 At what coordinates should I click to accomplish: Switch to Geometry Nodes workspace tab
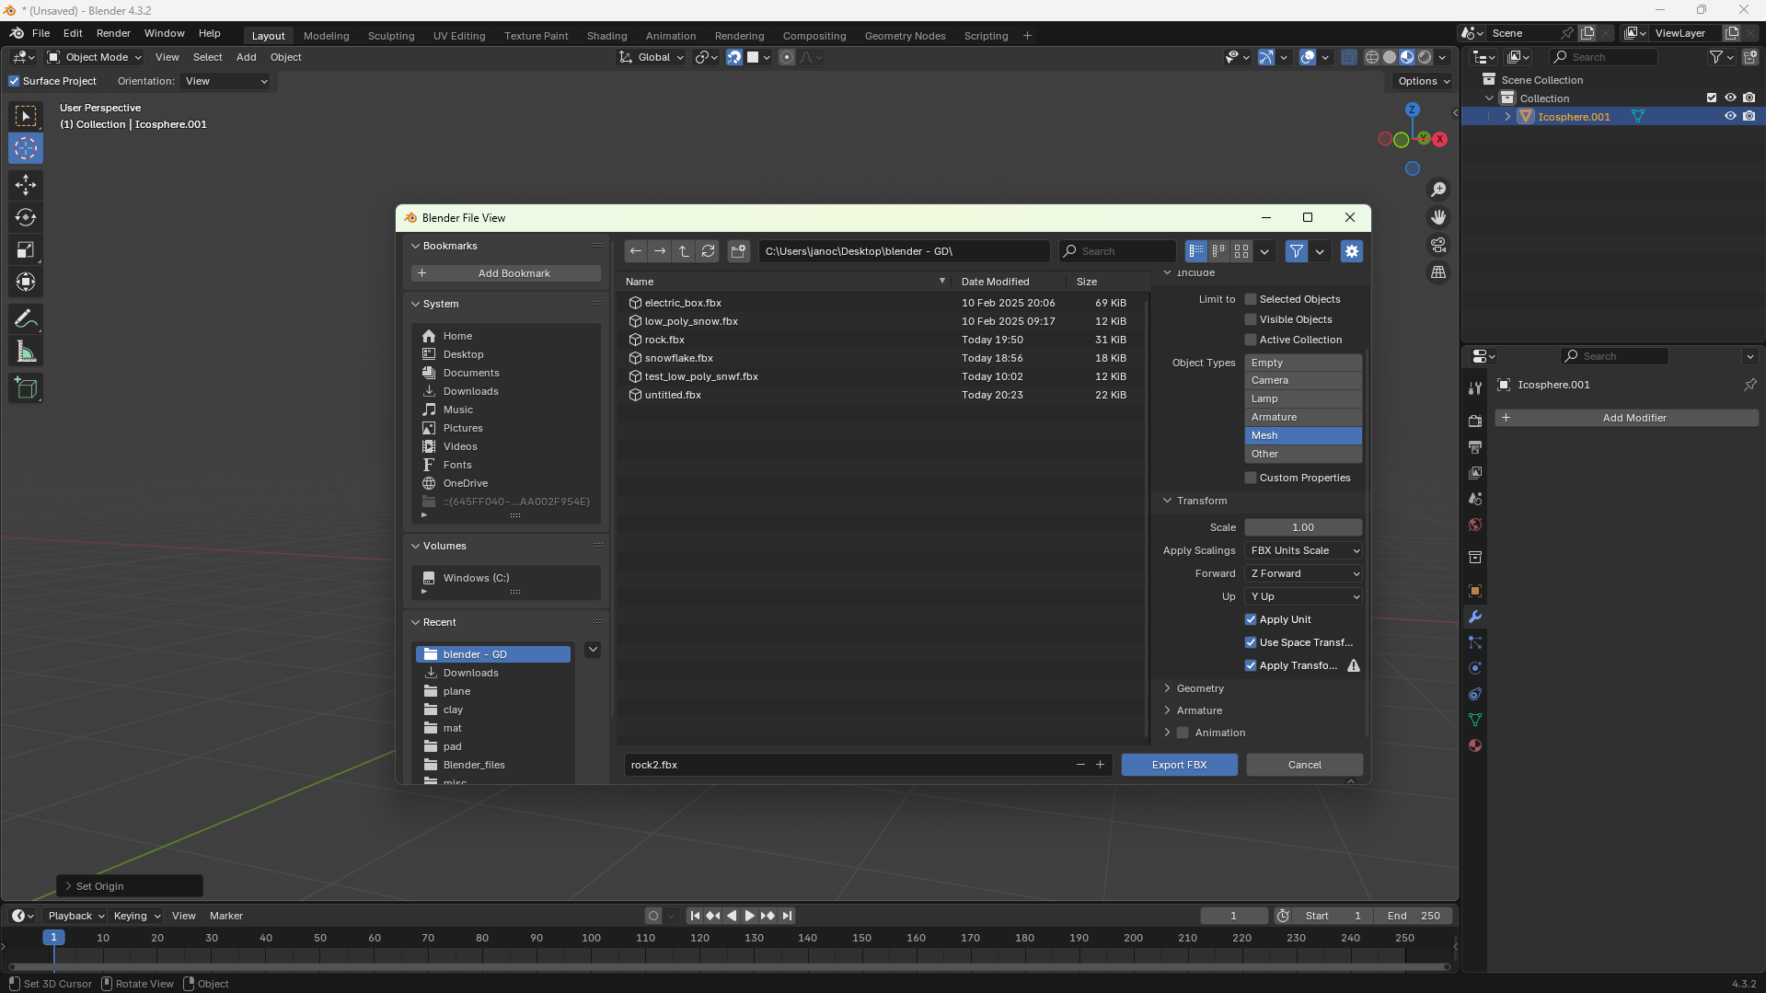[x=906, y=36]
